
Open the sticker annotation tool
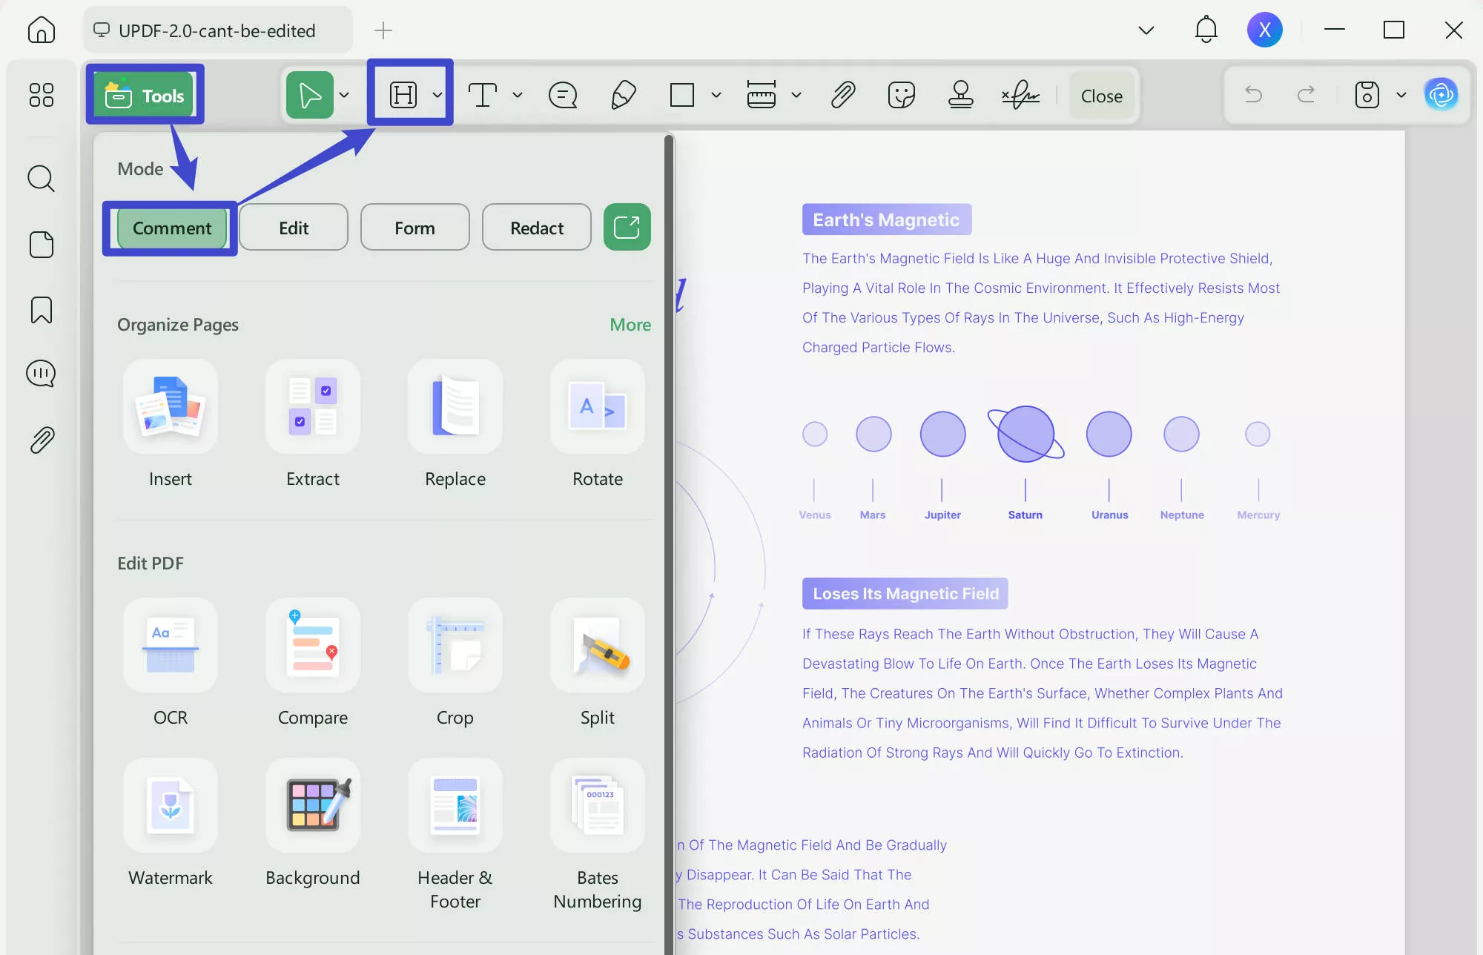coord(900,95)
